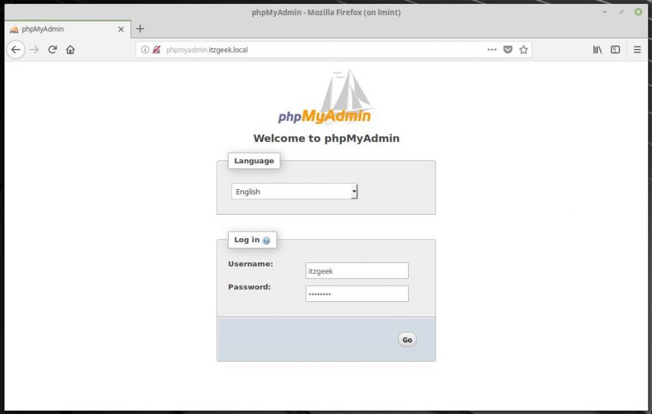
Task: Click the Username: label
Action: 251,264
